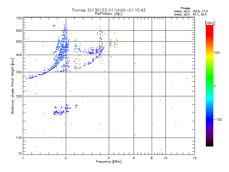The height and width of the screenshot is (172, 229).
Task: Click the colorbar tick label '0'
Action: pyautogui.click(x=215, y=86)
